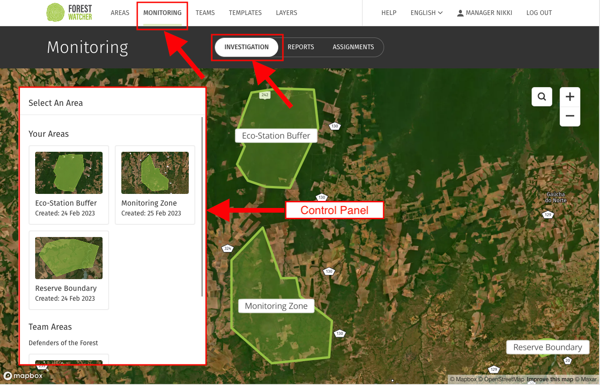Click LOG OUT to sign out
This screenshot has height=385, width=600.
[539, 13]
